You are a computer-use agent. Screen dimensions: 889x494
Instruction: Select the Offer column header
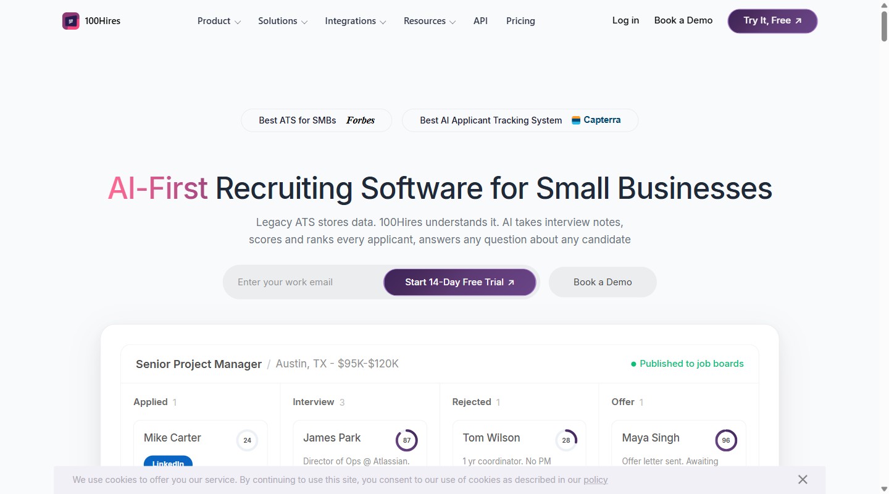click(623, 402)
